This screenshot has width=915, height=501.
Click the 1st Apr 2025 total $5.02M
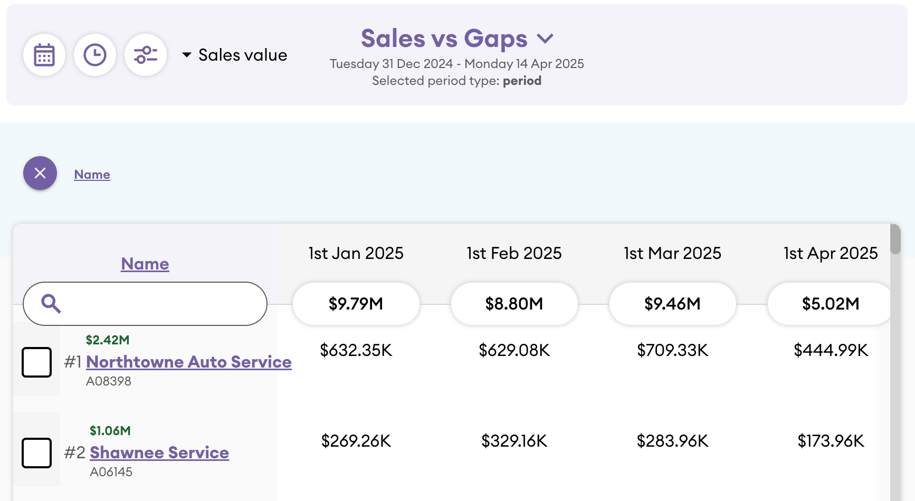pos(830,304)
